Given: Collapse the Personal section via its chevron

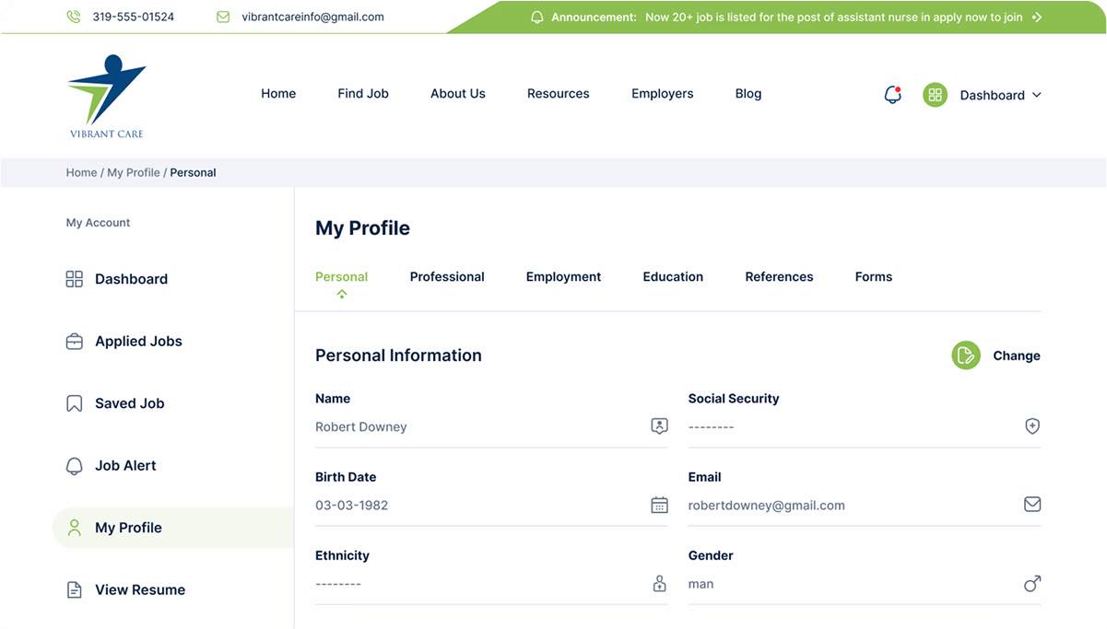Looking at the screenshot, I should 341,293.
